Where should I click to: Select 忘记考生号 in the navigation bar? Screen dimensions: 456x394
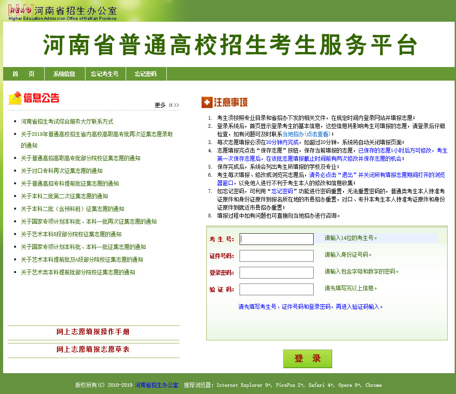tap(104, 74)
